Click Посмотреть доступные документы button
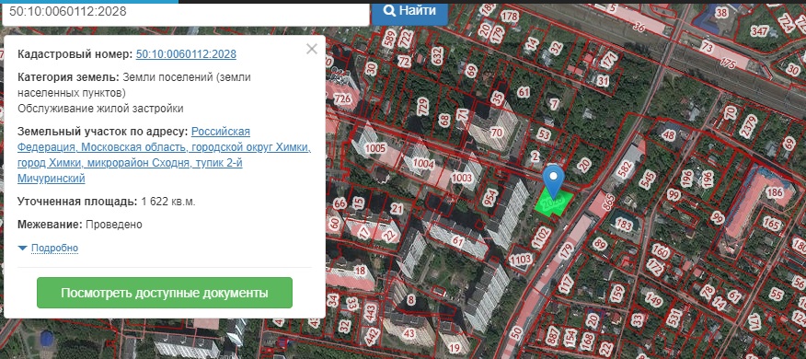 [x=165, y=293]
